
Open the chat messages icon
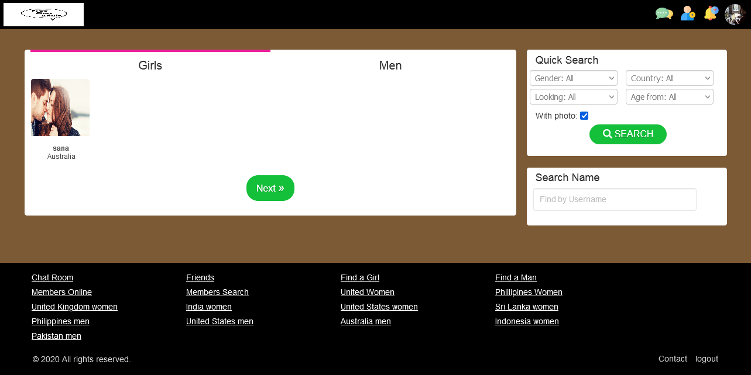[x=664, y=13]
